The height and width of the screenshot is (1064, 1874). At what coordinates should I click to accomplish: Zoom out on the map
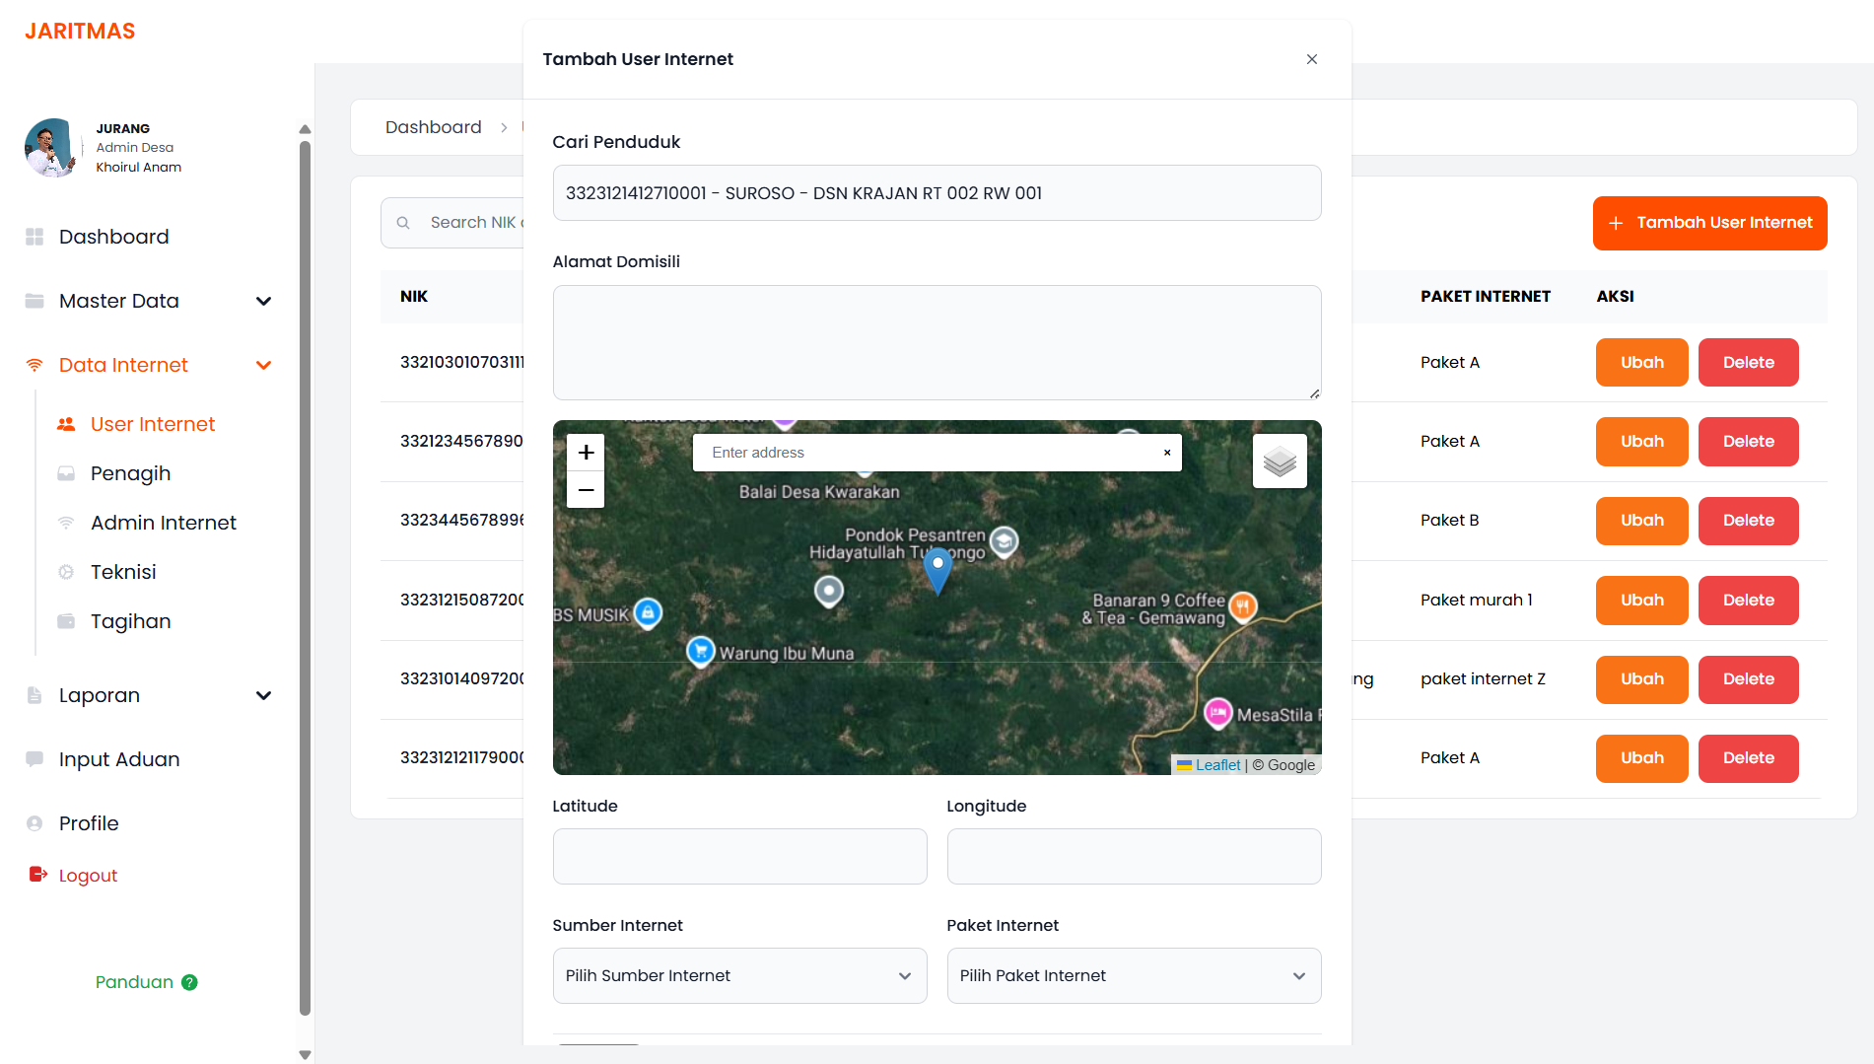click(586, 490)
